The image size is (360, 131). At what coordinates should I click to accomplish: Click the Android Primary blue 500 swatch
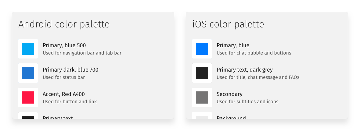tap(28, 49)
